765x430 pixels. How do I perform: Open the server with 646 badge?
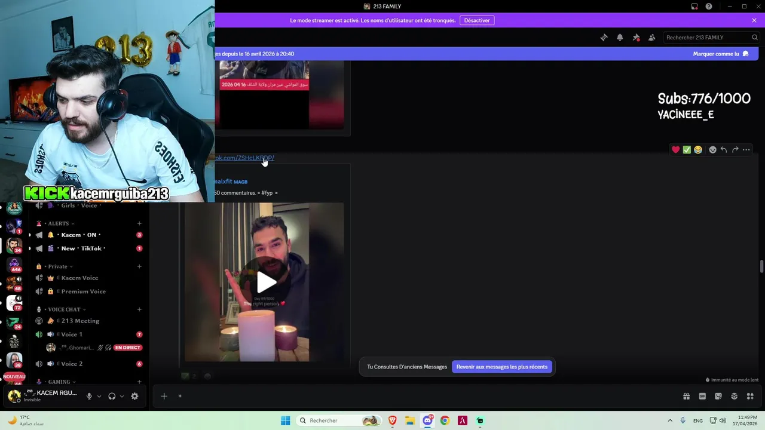coord(14,264)
